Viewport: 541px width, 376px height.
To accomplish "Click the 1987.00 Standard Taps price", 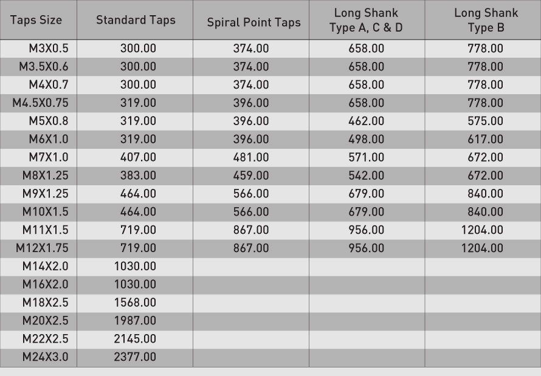I will click(135, 321).
